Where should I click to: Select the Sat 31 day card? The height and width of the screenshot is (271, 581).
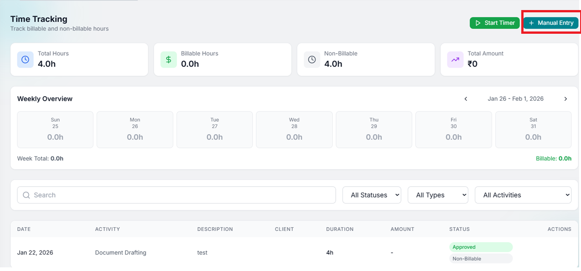click(x=533, y=130)
